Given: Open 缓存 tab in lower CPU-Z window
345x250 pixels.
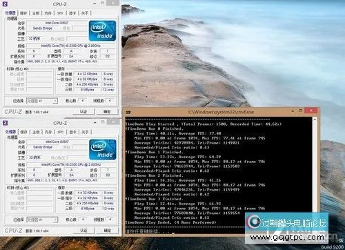Looking at the screenshot, I should 23,132.
